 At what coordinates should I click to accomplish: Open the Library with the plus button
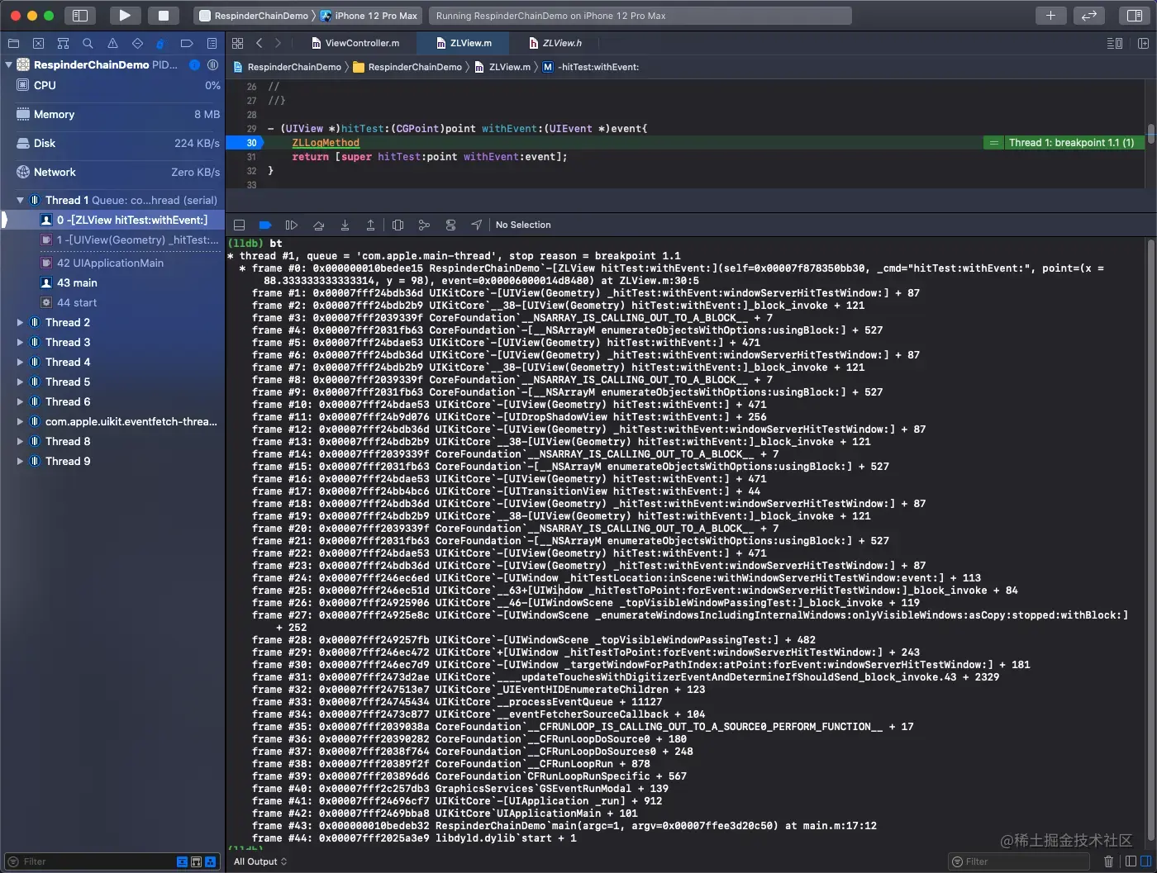click(1050, 15)
